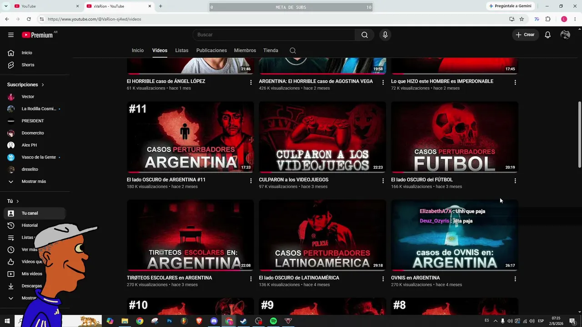This screenshot has height=327, width=582.
Task: Open the title OVNIS en ARGENTINA
Action: [x=416, y=278]
